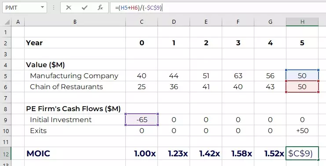Select column E header
326x166 pixels.
click(206, 22)
